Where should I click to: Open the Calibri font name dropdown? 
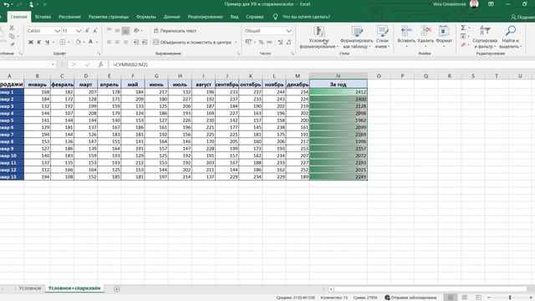pyautogui.click(x=58, y=31)
